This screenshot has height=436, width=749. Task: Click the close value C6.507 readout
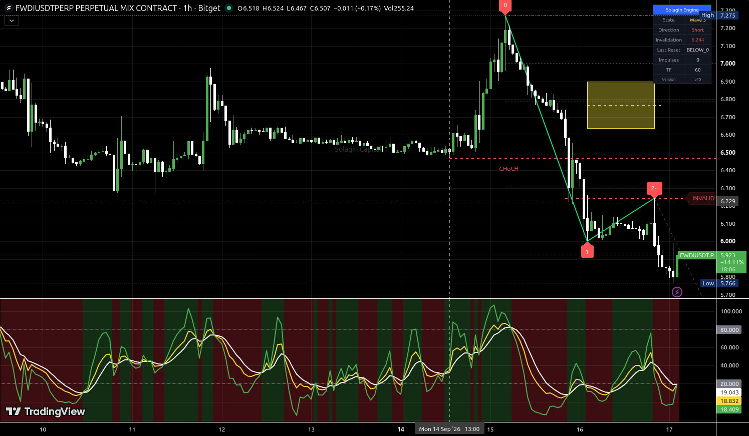(320, 9)
